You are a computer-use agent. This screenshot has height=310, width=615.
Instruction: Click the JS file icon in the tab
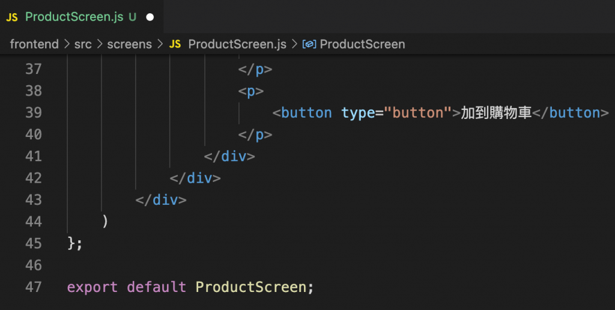pos(12,17)
